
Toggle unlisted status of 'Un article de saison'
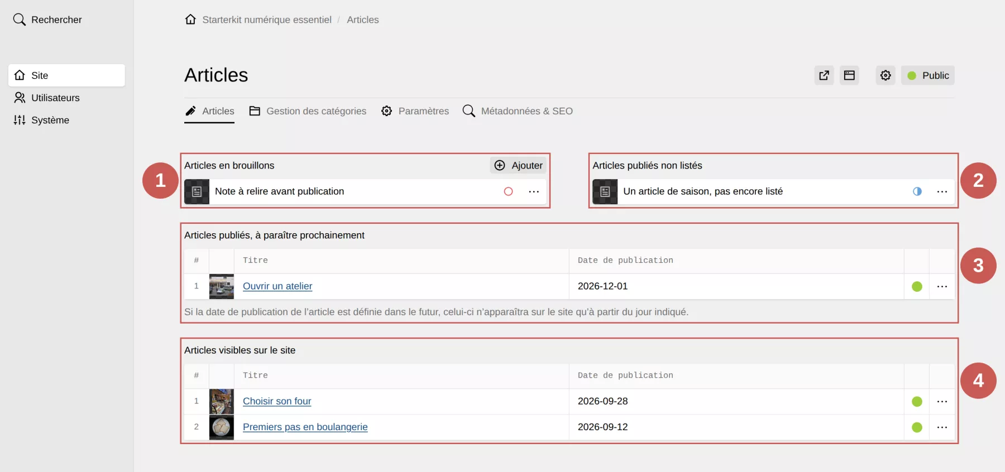pos(917,191)
